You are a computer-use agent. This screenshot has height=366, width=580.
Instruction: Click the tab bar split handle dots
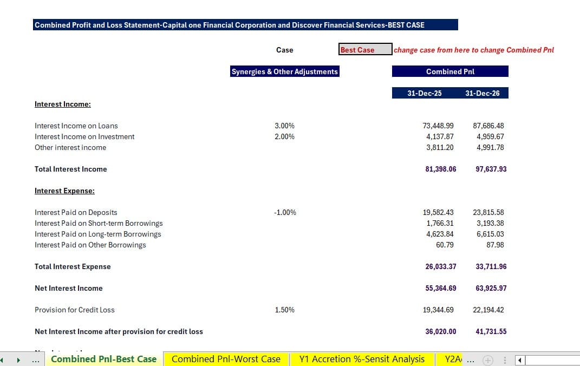coord(505,360)
